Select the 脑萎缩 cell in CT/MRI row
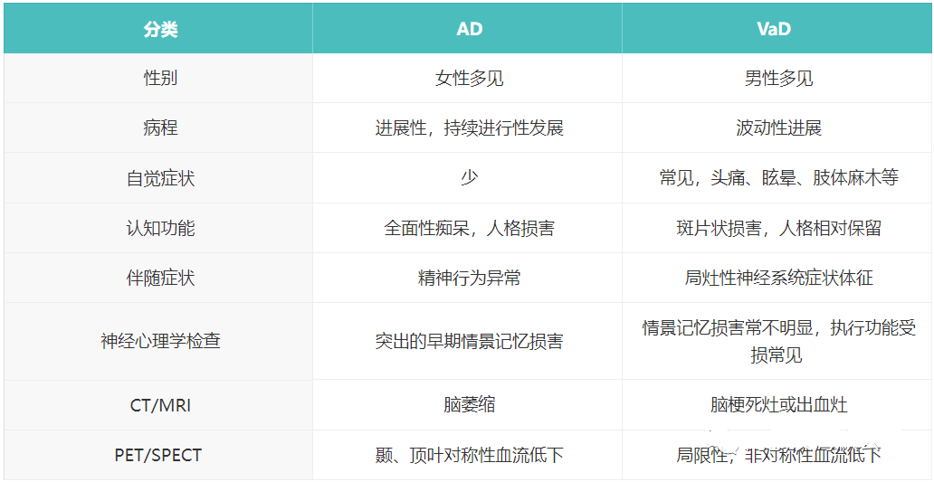 [x=469, y=404]
